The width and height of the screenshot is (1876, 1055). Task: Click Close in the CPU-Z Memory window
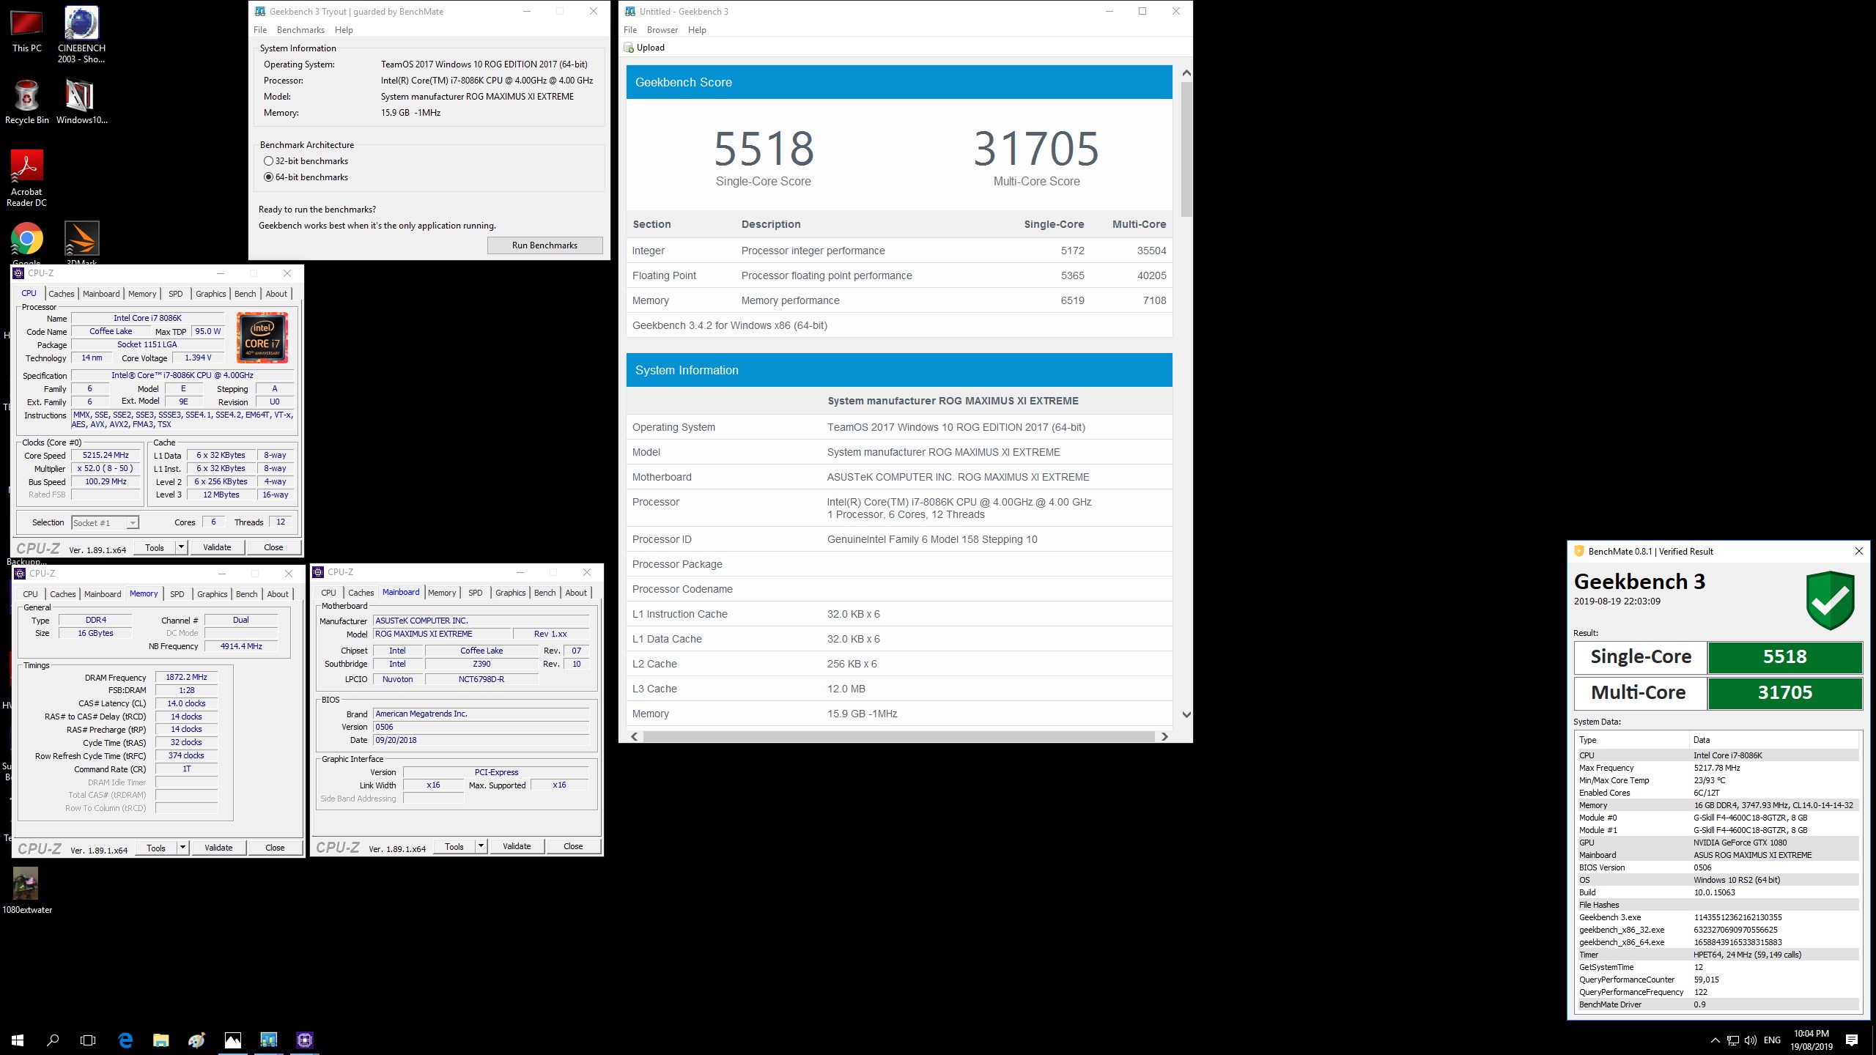pyautogui.click(x=275, y=848)
